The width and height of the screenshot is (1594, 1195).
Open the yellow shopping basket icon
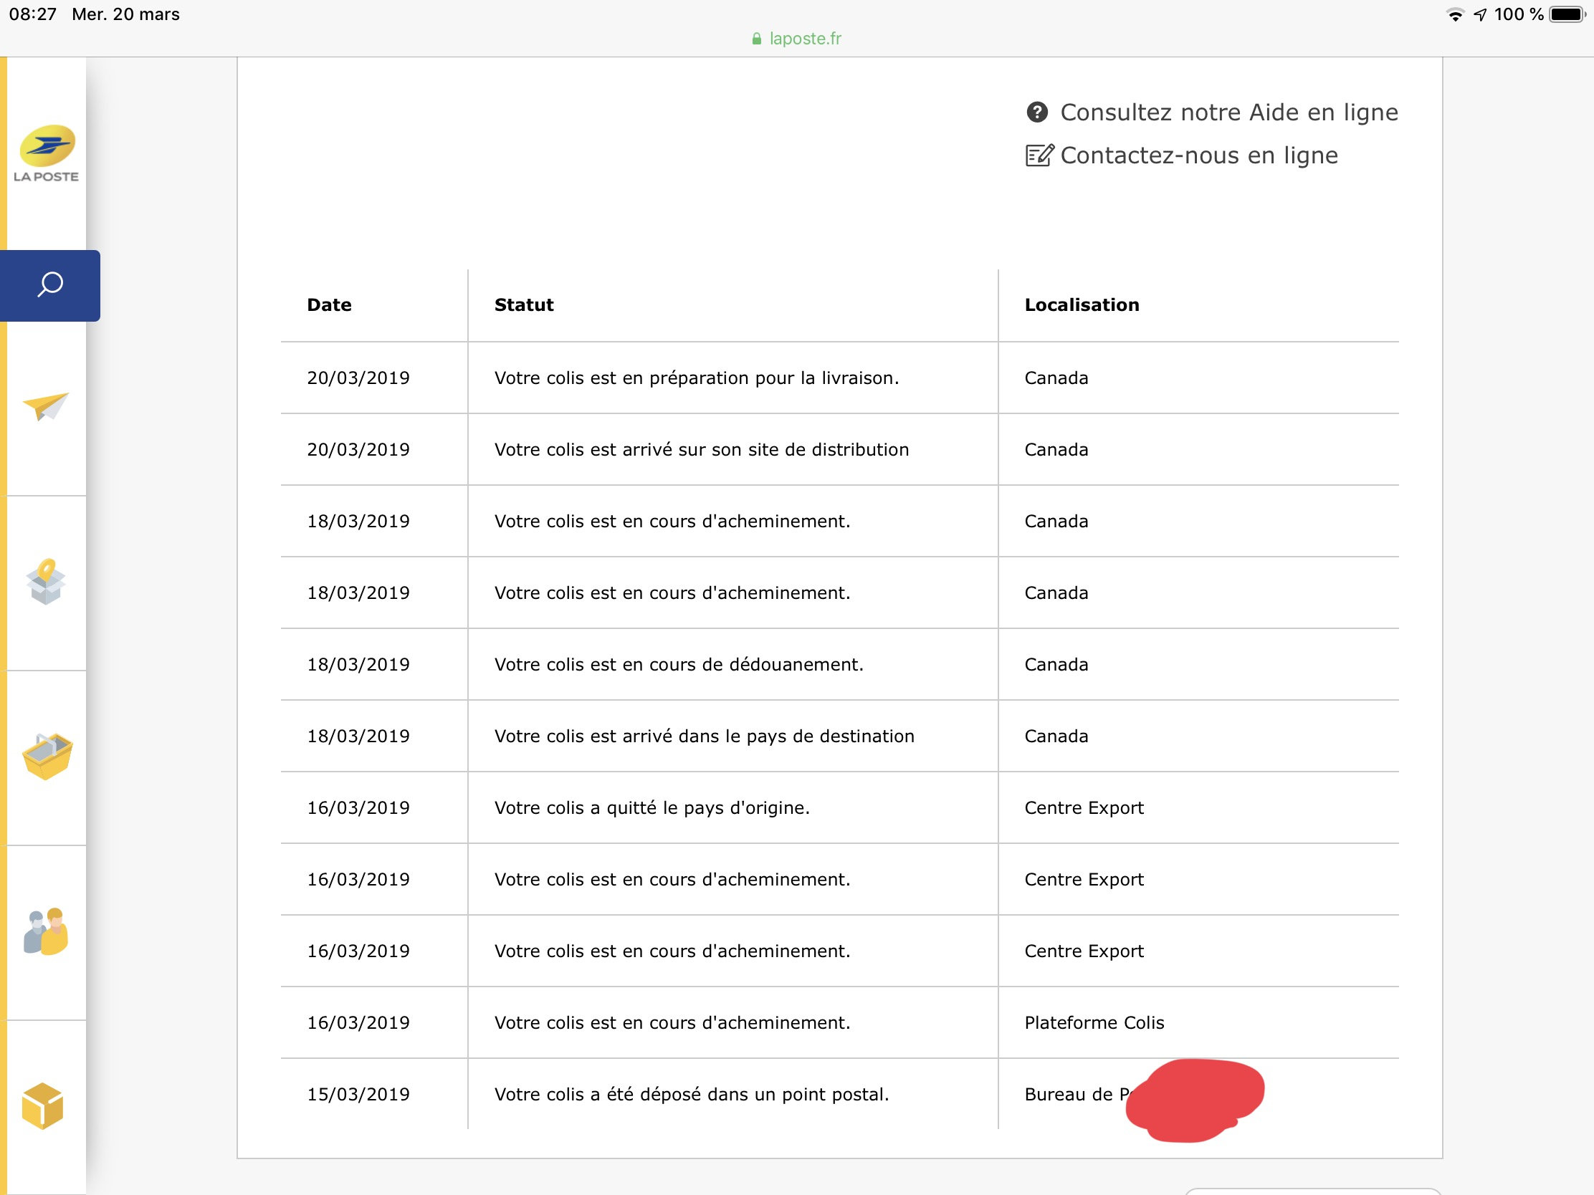pos(47,757)
